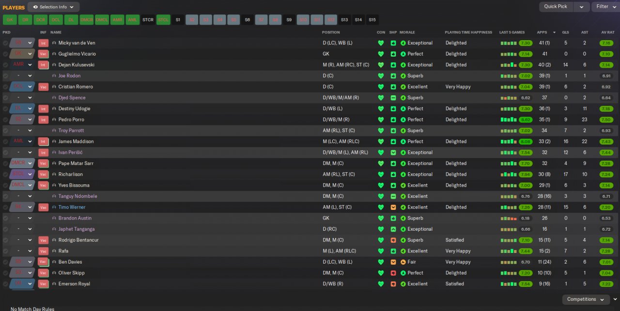Click Pedro Porro's 7.50 average rating
This screenshot has height=311, width=620.
[x=606, y=119]
